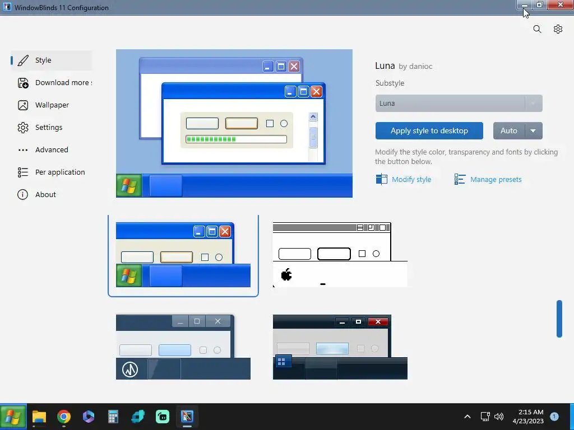This screenshot has width=574, height=430.
Task: Open the search magnifier icon
Action: click(537, 29)
